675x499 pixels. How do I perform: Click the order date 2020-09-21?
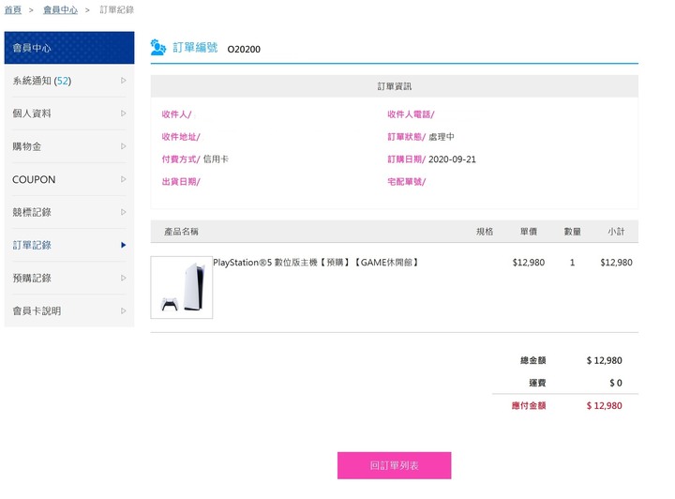[x=452, y=159]
